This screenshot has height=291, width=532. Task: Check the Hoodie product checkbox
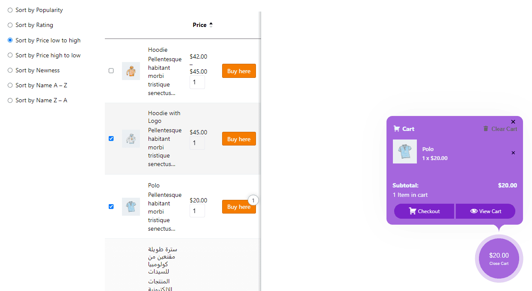pos(111,71)
